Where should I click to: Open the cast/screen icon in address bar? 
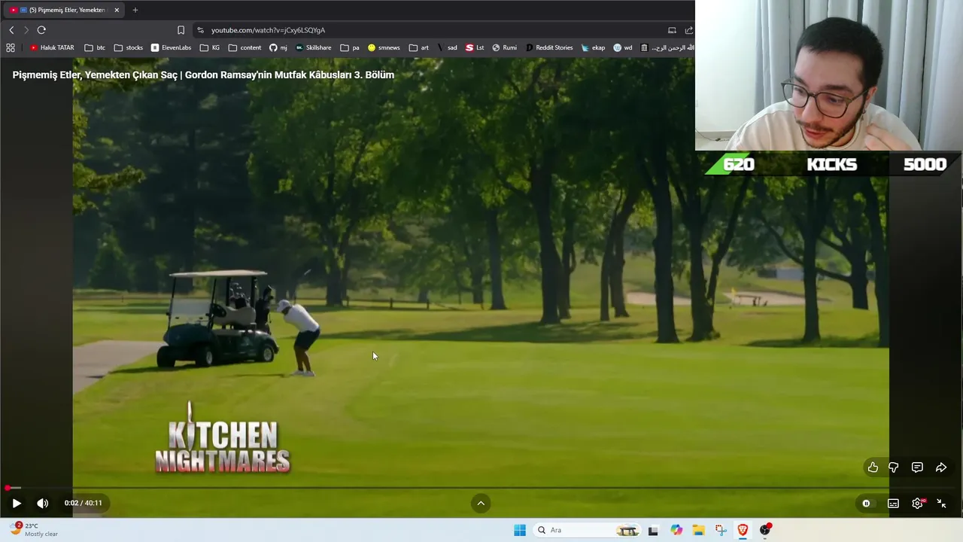pos(672,30)
